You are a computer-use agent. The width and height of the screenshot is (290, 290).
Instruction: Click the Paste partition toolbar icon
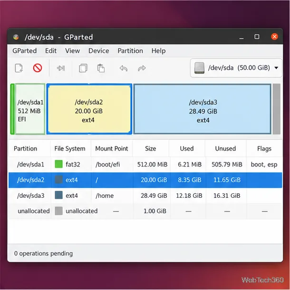[101, 68]
